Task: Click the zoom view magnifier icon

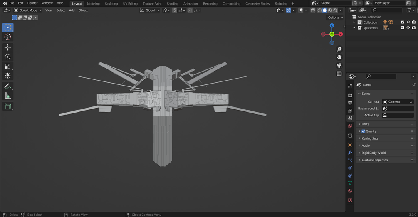Action: 339,49
